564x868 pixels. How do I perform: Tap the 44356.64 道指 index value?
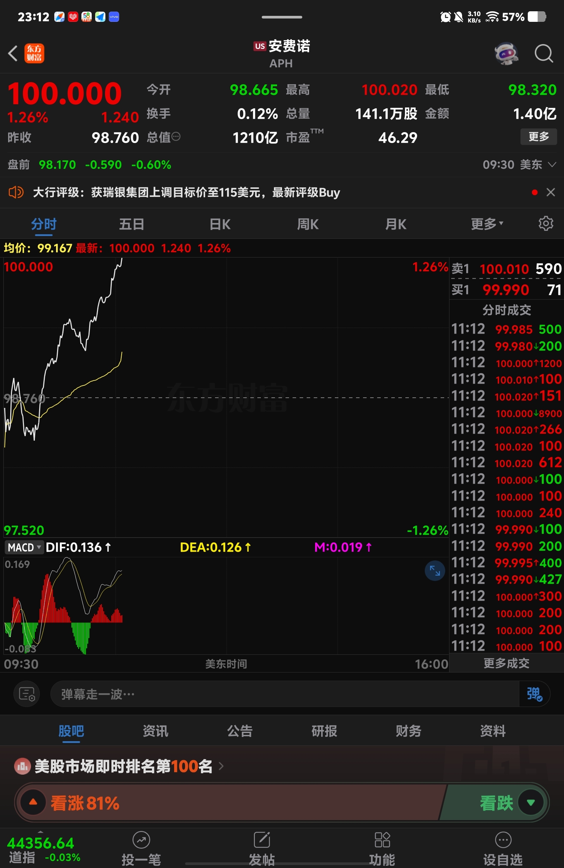click(41, 843)
